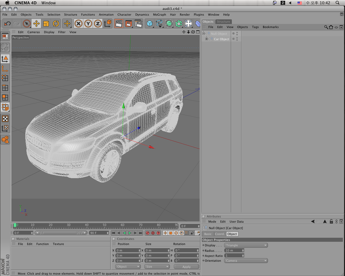Activate the Move tool in top toolbar

click(36, 24)
